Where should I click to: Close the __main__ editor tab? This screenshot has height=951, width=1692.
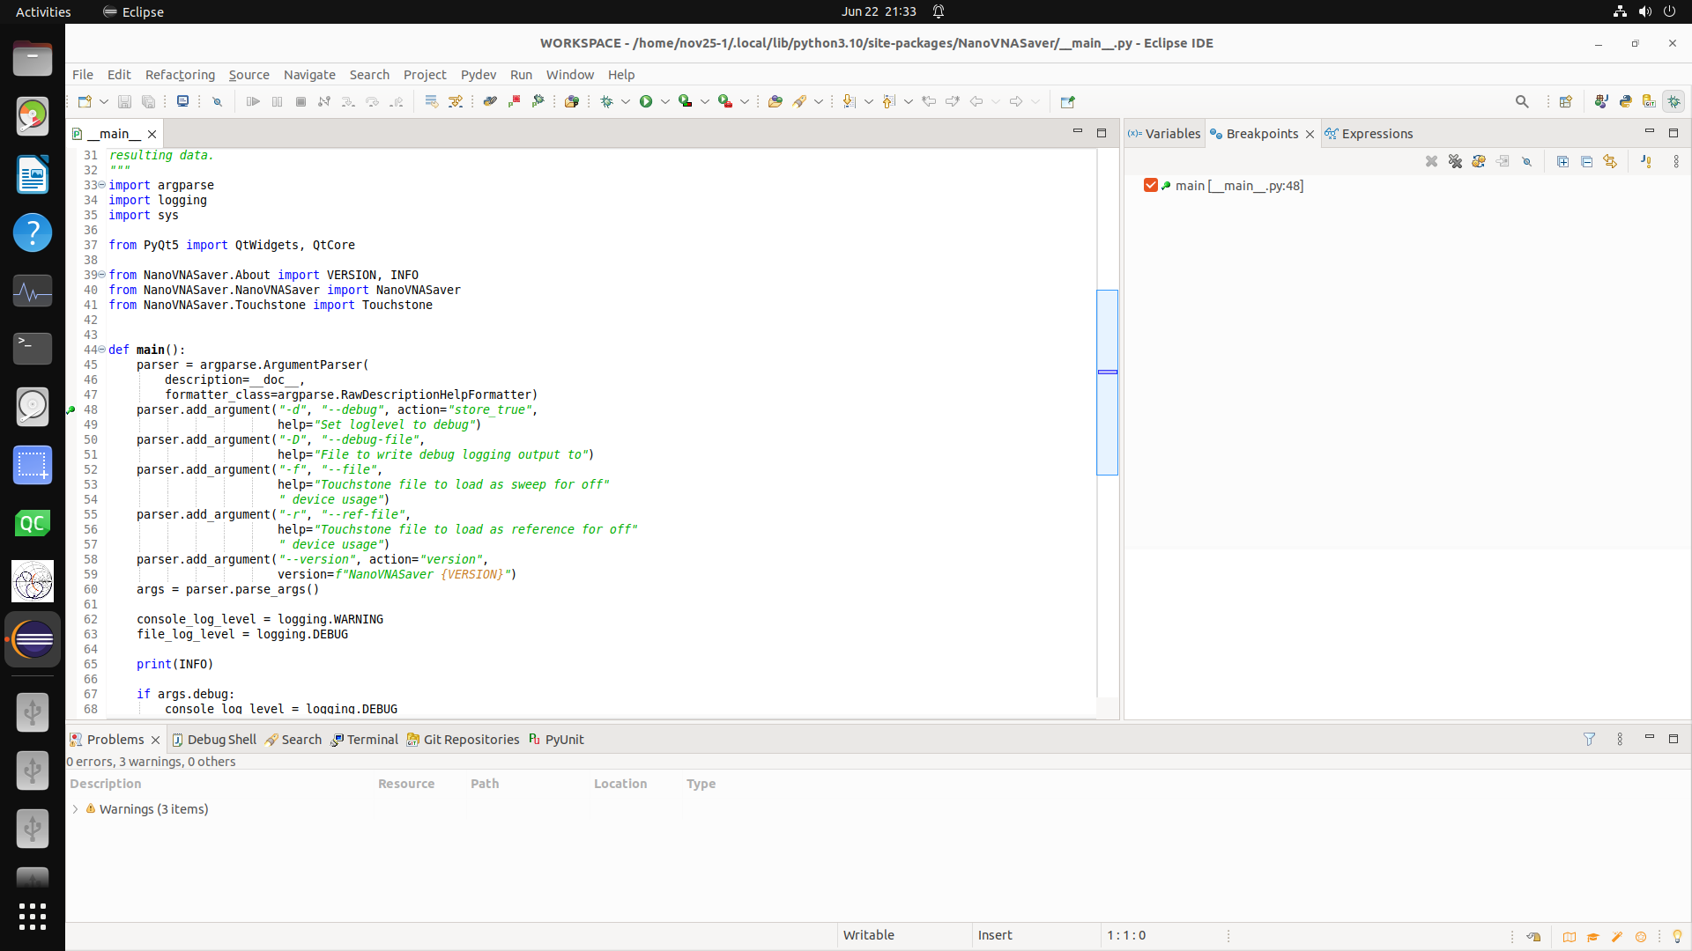coord(152,134)
